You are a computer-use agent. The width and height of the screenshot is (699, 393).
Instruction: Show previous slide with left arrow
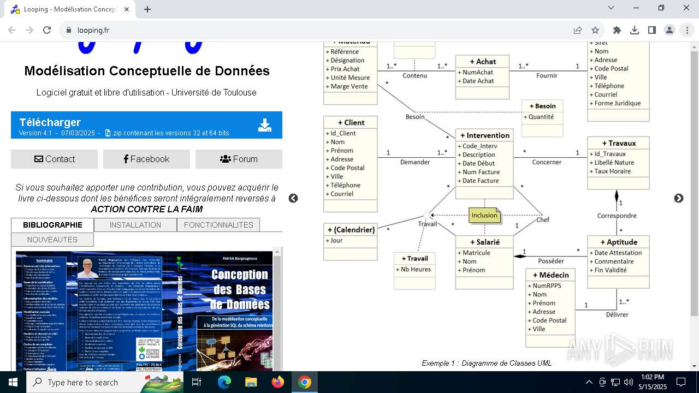[x=293, y=198]
